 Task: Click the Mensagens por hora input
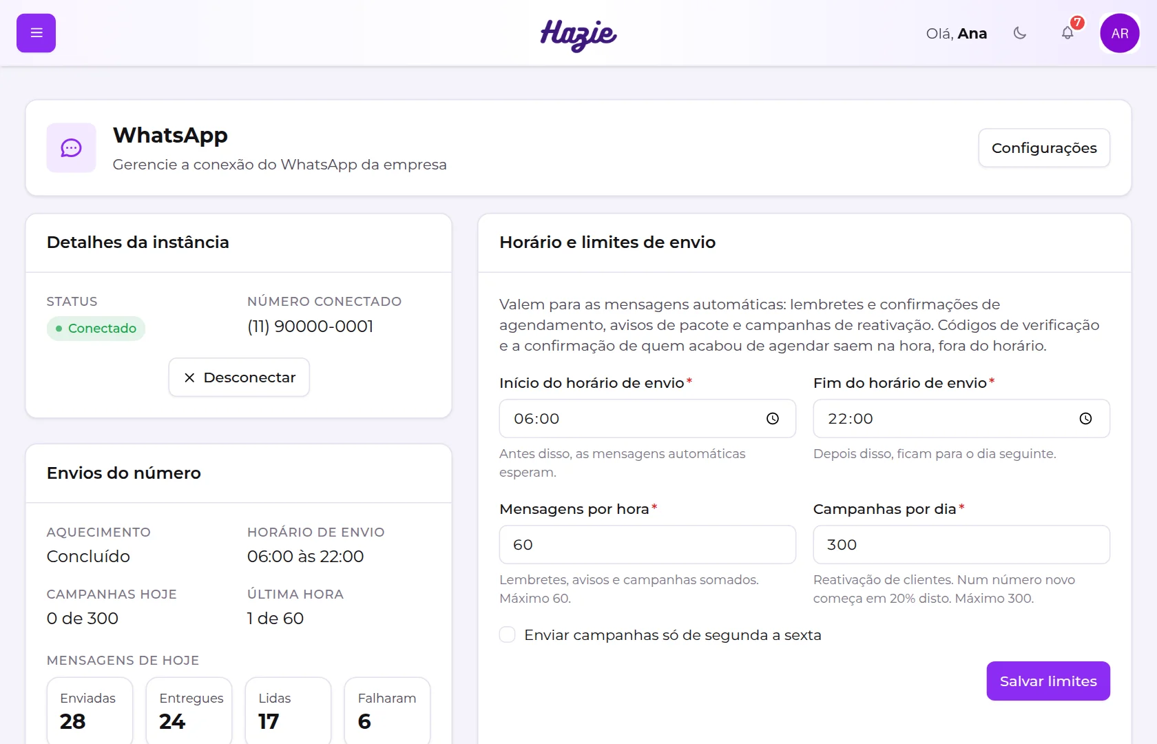647,545
